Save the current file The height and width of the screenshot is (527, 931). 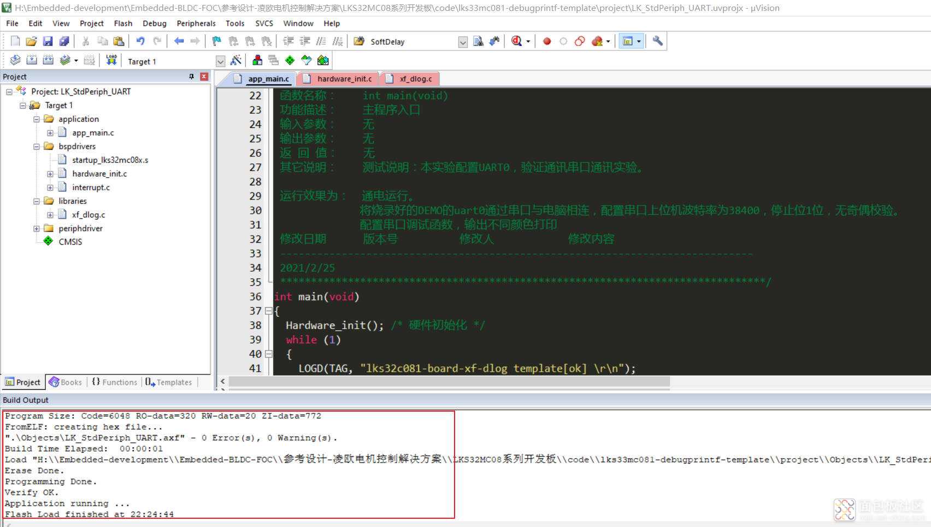pyautogui.click(x=48, y=41)
